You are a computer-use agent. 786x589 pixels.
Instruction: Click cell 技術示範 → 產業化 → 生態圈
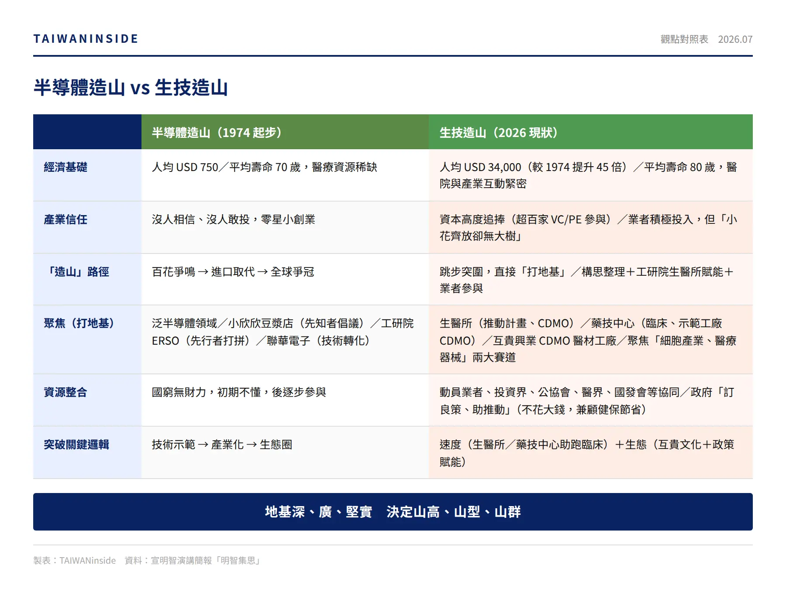(x=285, y=453)
